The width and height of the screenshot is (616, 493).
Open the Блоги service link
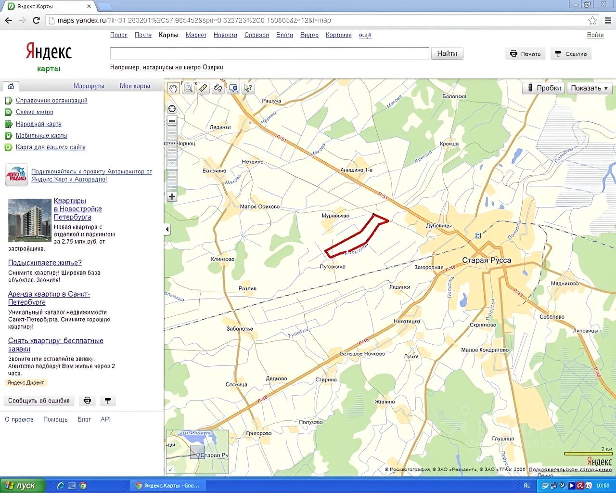(284, 35)
